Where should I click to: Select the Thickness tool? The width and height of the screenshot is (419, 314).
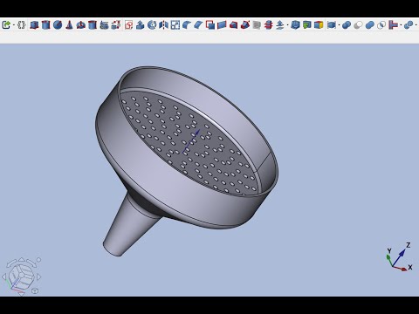pos(295,25)
